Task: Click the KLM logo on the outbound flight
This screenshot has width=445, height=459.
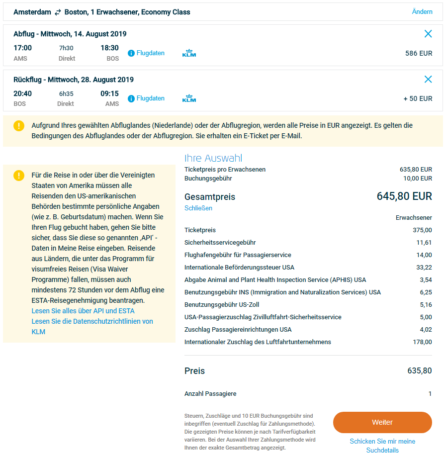Action: coord(188,52)
